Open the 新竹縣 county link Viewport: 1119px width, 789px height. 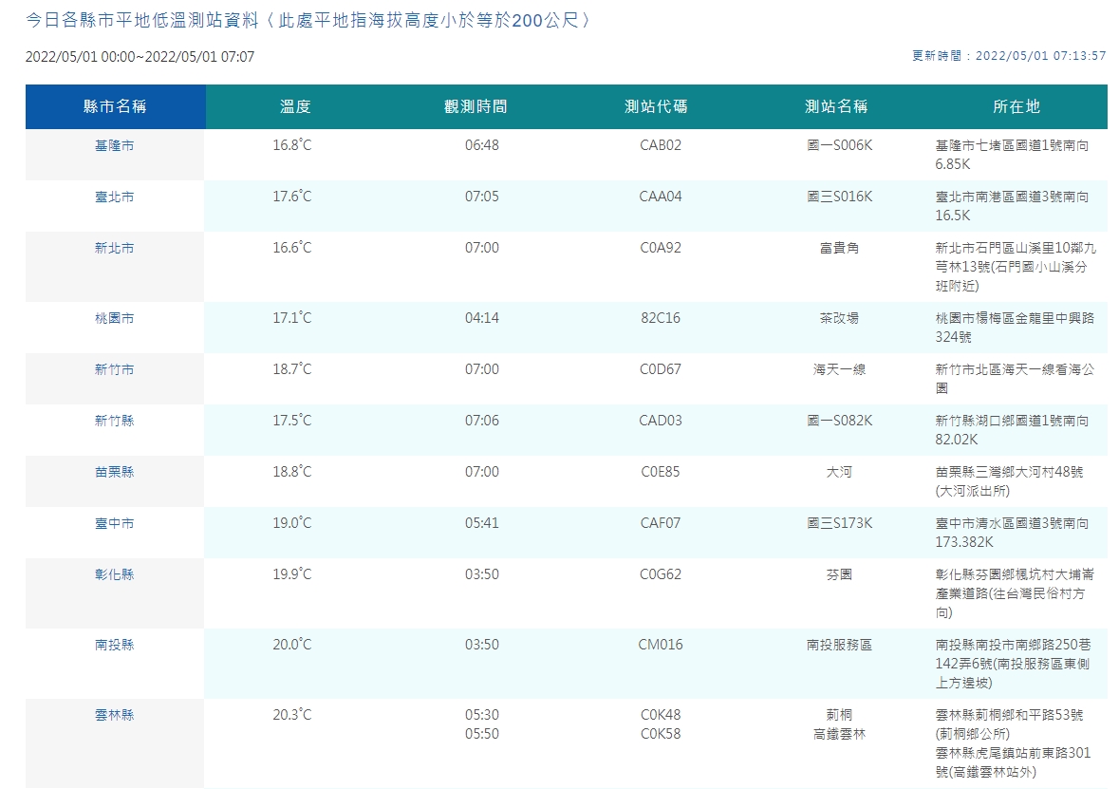pos(114,422)
